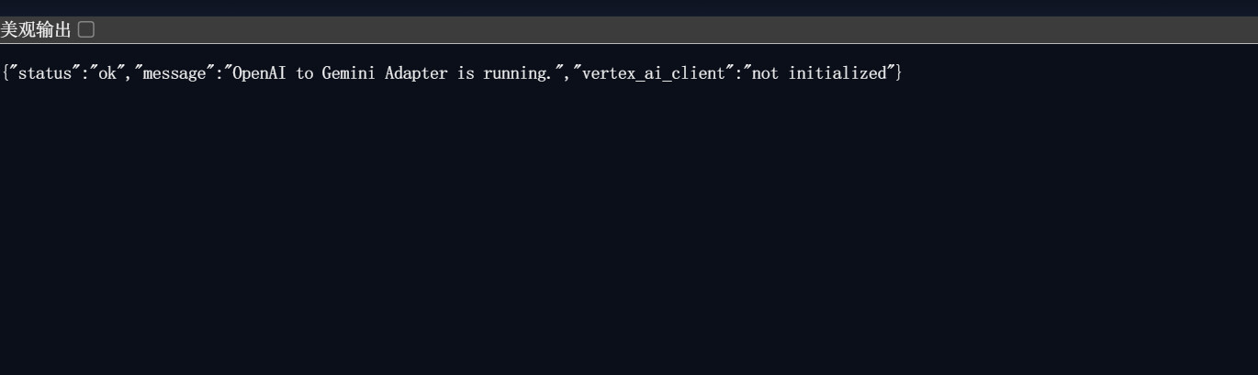Click the "message" key in JSON
The width and height of the screenshot is (1258, 375).
(x=175, y=73)
